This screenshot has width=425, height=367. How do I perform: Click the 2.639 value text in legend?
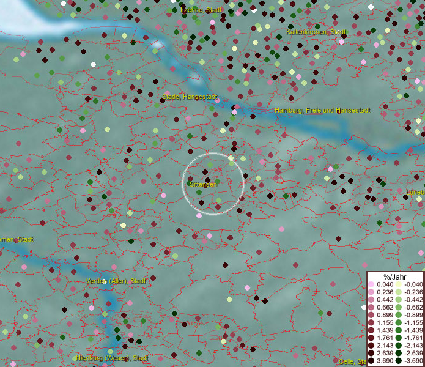point(385,353)
